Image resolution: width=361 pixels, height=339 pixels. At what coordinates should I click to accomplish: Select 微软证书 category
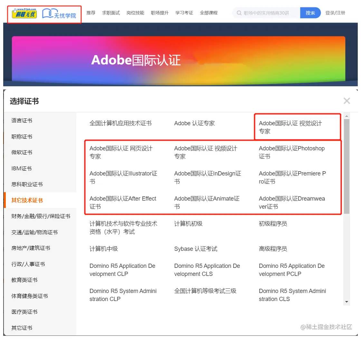click(x=22, y=152)
